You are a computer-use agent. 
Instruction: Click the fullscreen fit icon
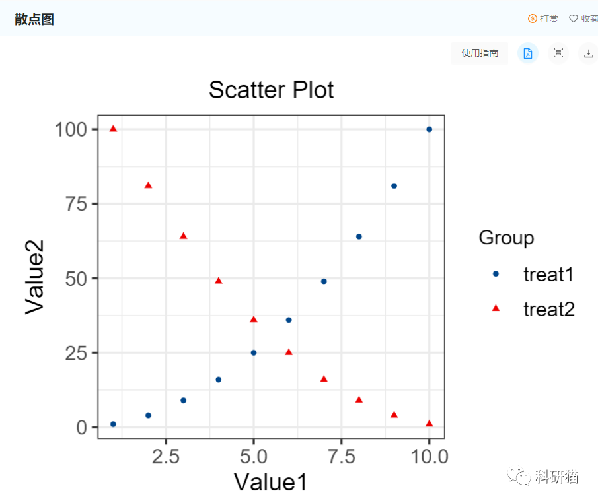[x=558, y=53]
